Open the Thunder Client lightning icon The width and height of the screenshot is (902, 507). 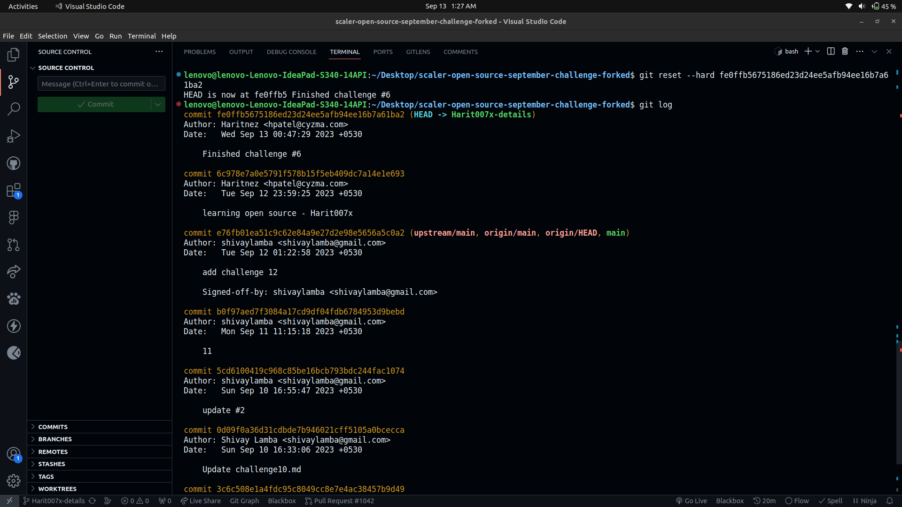coord(14,326)
